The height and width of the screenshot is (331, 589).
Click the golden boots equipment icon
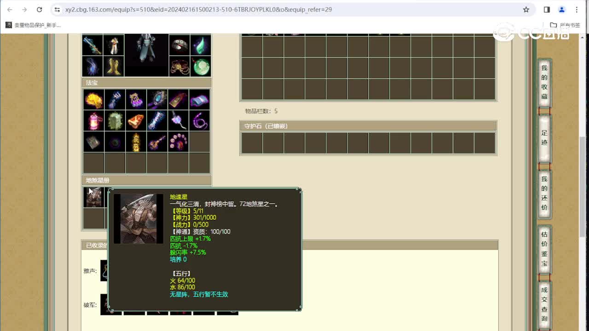tap(114, 66)
